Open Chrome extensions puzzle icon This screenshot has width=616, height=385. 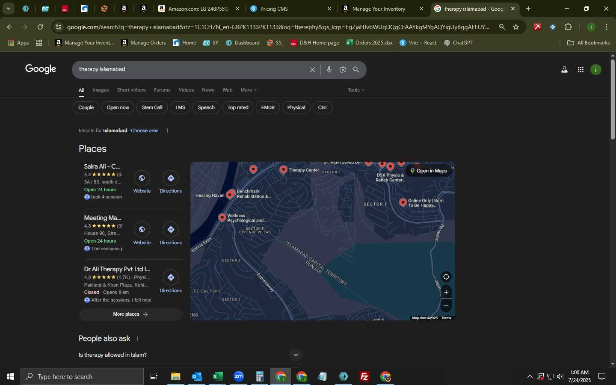tap(568, 27)
